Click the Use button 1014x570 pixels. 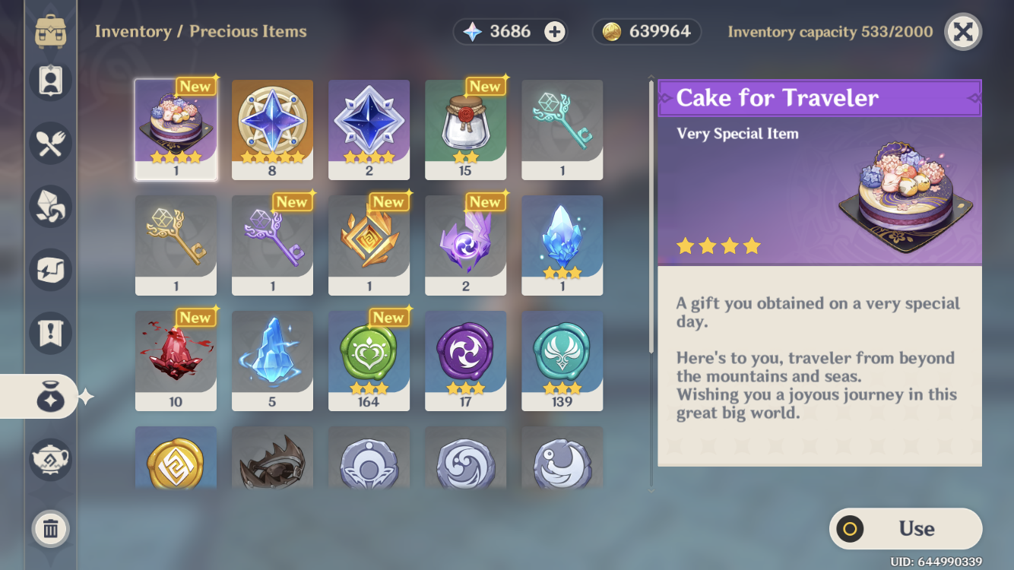(905, 529)
